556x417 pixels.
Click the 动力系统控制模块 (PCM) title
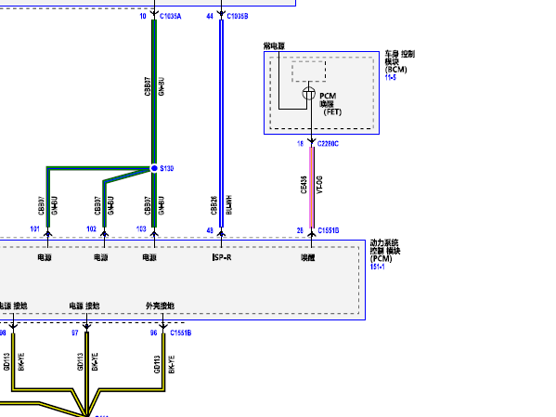click(x=385, y=251)
